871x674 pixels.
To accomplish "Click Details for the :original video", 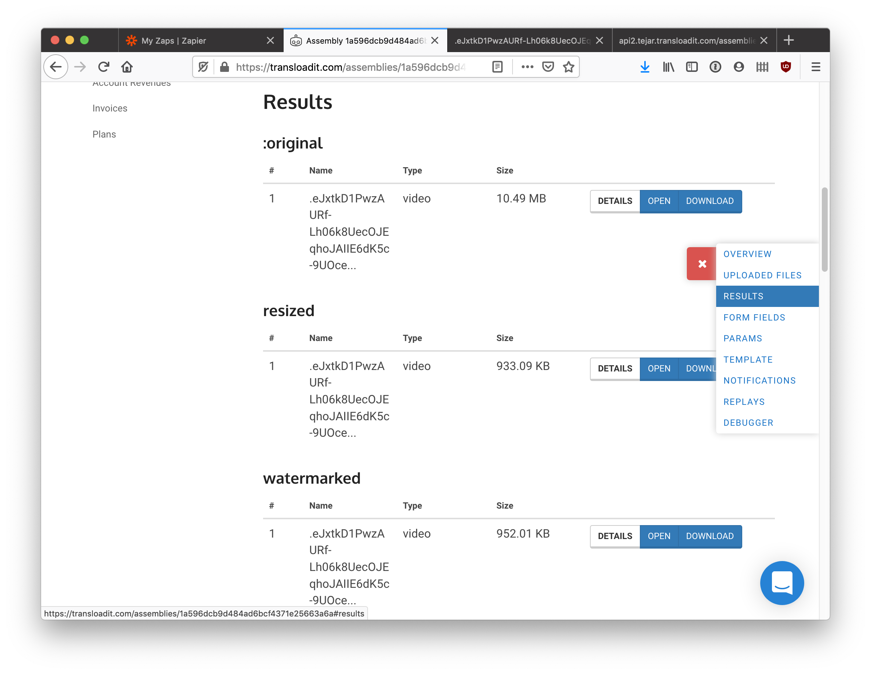I will (x=615, y=201).
